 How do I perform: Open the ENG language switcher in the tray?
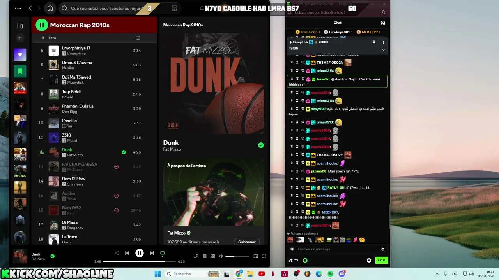(x=455, y=274)
